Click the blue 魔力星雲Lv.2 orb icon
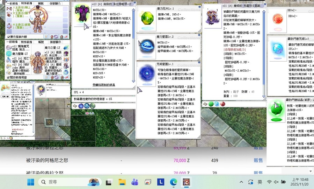The width and height of the screenshot is (314, 189). [146, 46]
